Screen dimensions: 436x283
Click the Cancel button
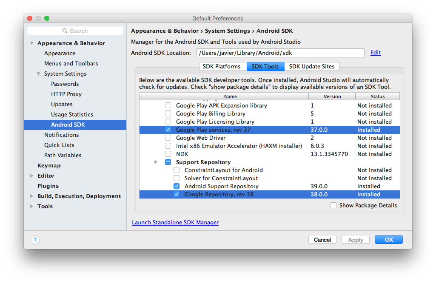point(322,240)
